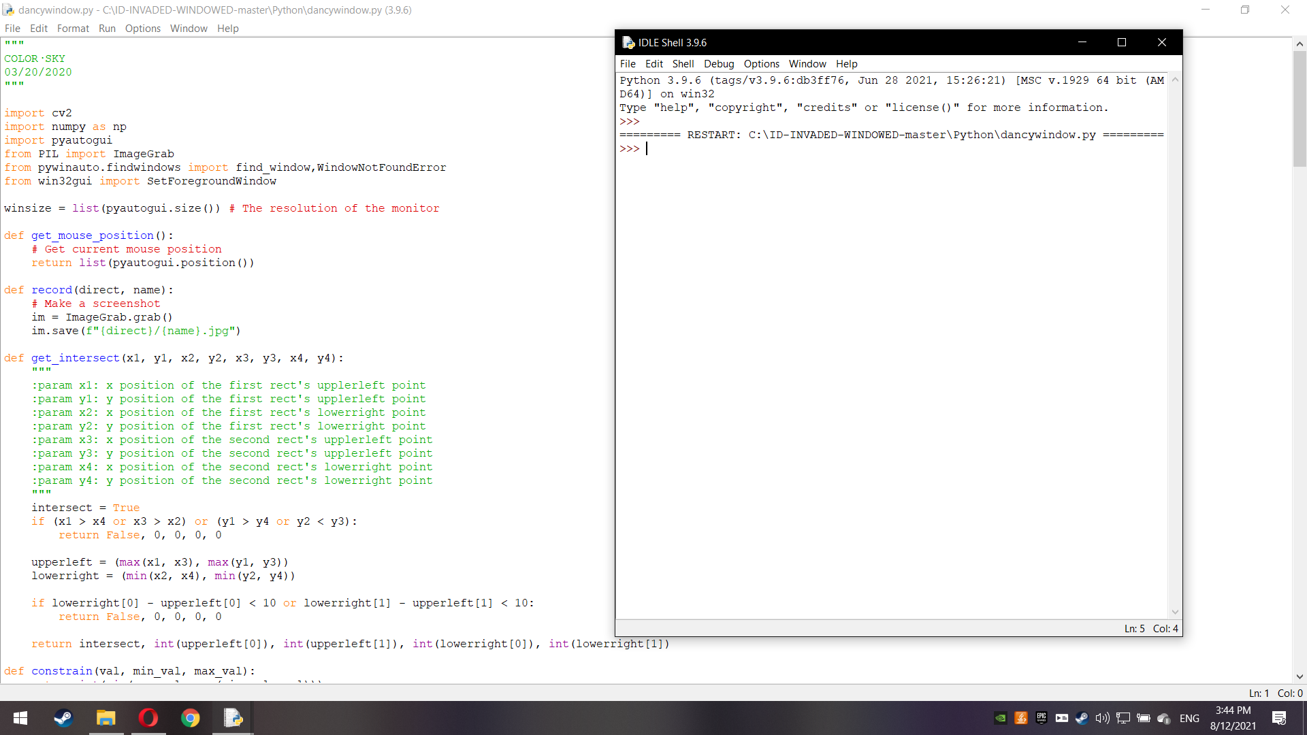Click the IDLE Shell title bar Python icon
The width and height of the screenshot is (1307, 735).
pyautogui.click(x=628, y=42)
